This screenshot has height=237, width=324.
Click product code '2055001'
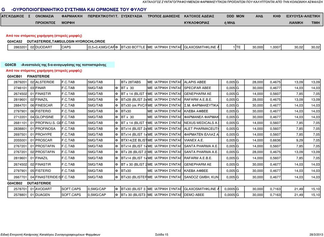pyautogui.click(x=20, y=140)
